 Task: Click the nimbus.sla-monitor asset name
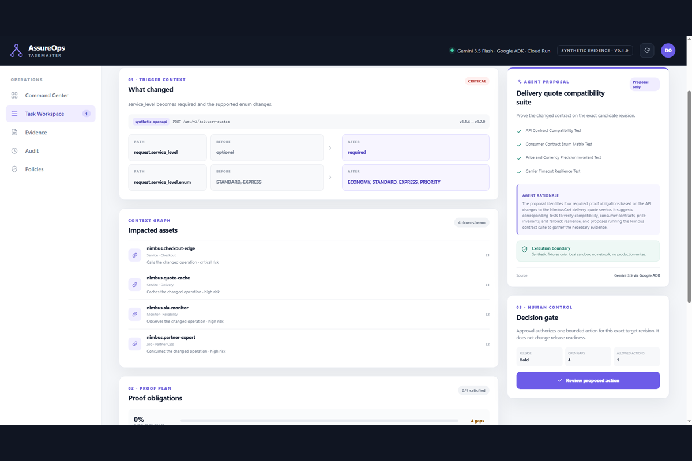(167, 308)
